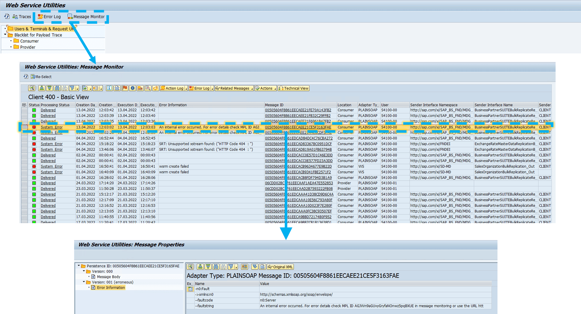Select the Provider folder
581x314 pixels.
[25, 47]
